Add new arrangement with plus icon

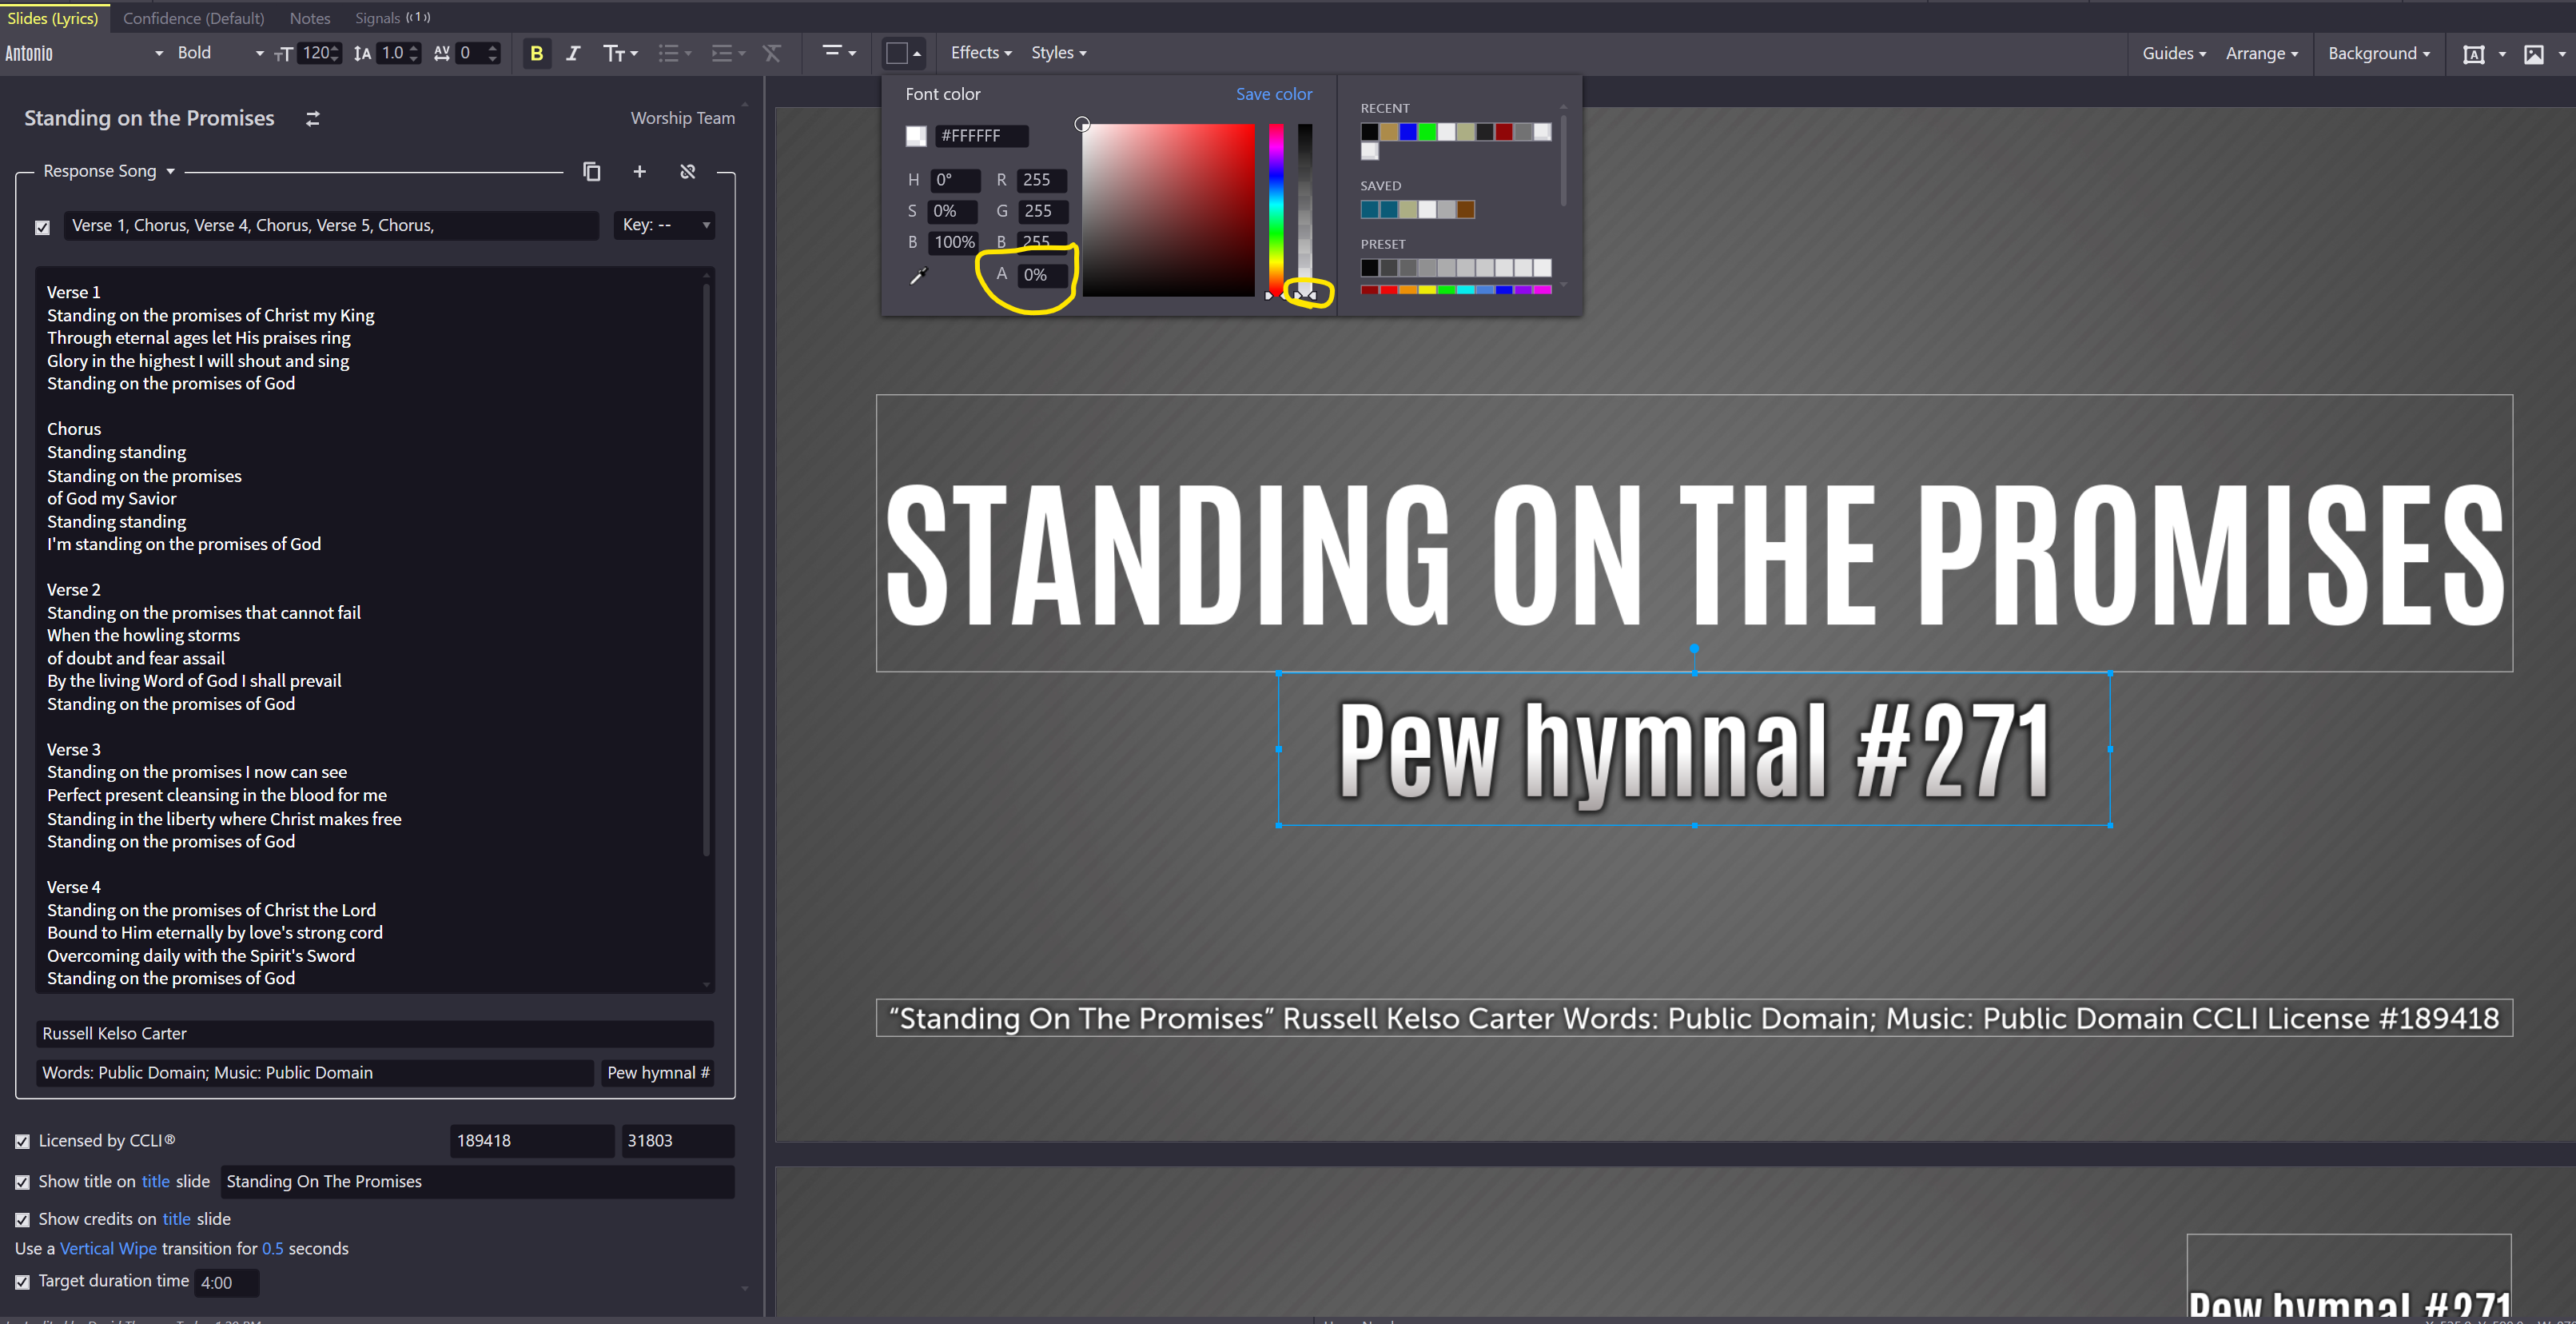pos(639,172)
